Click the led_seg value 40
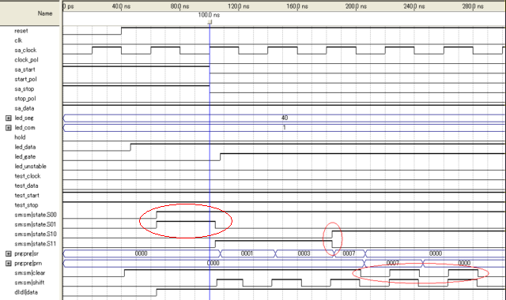The width and height of the screenshot is (506, 300). point(285,118)
